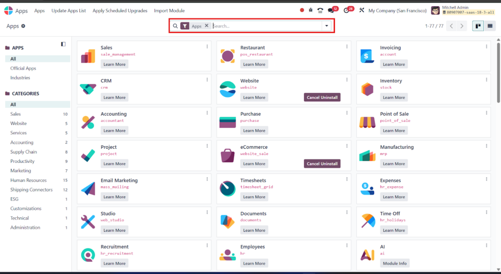The width and height of the screenshot is (501, 274).
Task: Click the scrollbar down arrow
Action: [499, 270]
